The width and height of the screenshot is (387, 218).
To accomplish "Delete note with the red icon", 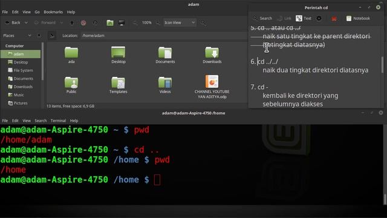I will (x=334, y=19).
